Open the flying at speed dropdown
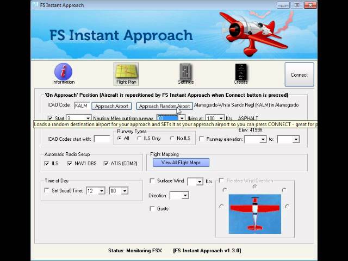This screenshot has height=261, width=348. click(221, 119)
